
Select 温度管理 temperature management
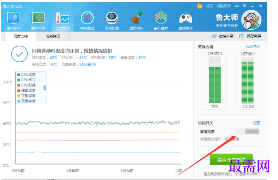click(x=63, y=21)
